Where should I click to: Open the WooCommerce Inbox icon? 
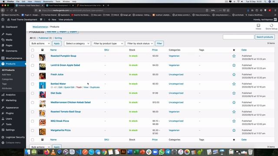(258, 27)
